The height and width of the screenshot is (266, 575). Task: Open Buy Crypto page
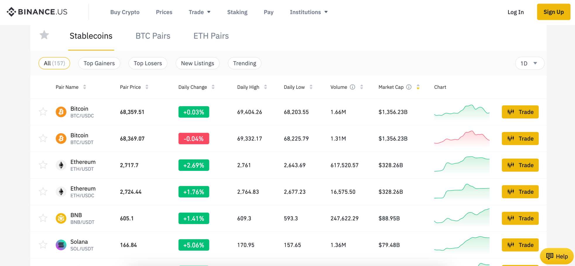click(x=125, y=12)
